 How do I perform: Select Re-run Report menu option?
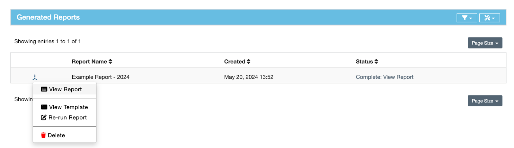(x=68, y=118)
